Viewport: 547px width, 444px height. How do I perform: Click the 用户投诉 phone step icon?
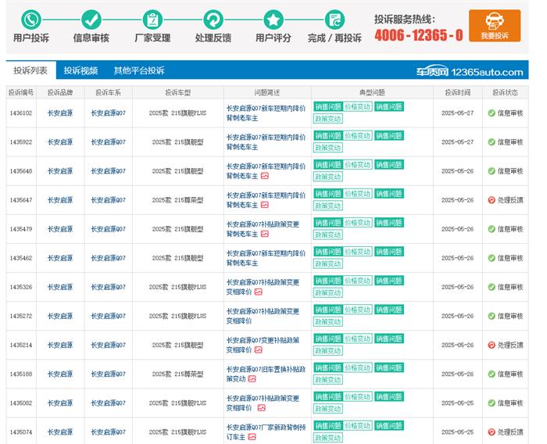(31, 20)
